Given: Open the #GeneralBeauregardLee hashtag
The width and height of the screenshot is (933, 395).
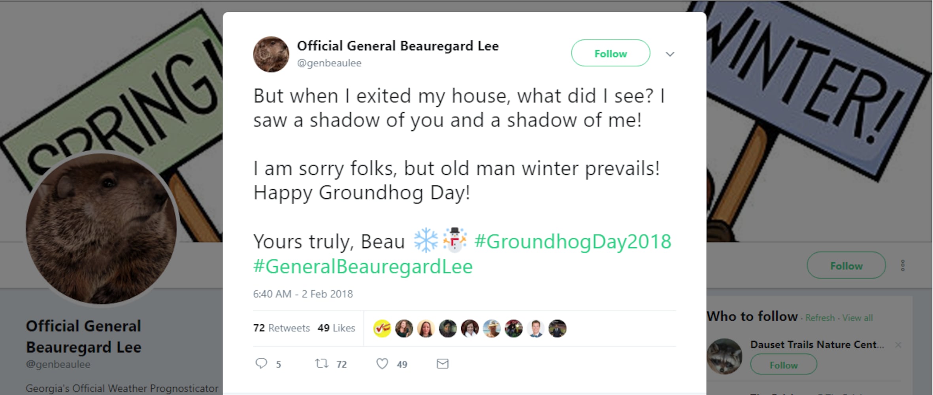Looking at the screenshot, I should (363, 266).
